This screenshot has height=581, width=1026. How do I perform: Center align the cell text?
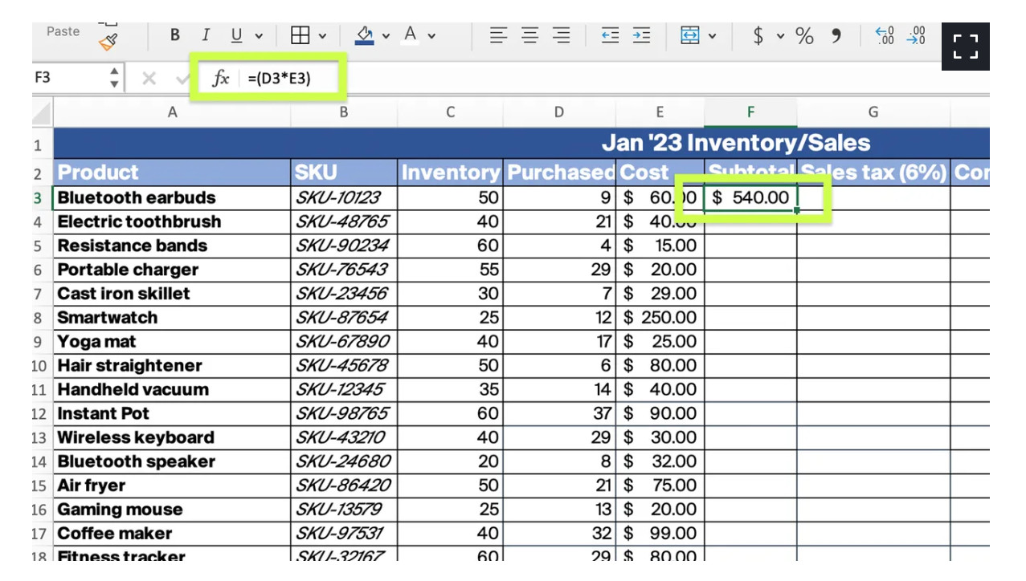[530, 35]
